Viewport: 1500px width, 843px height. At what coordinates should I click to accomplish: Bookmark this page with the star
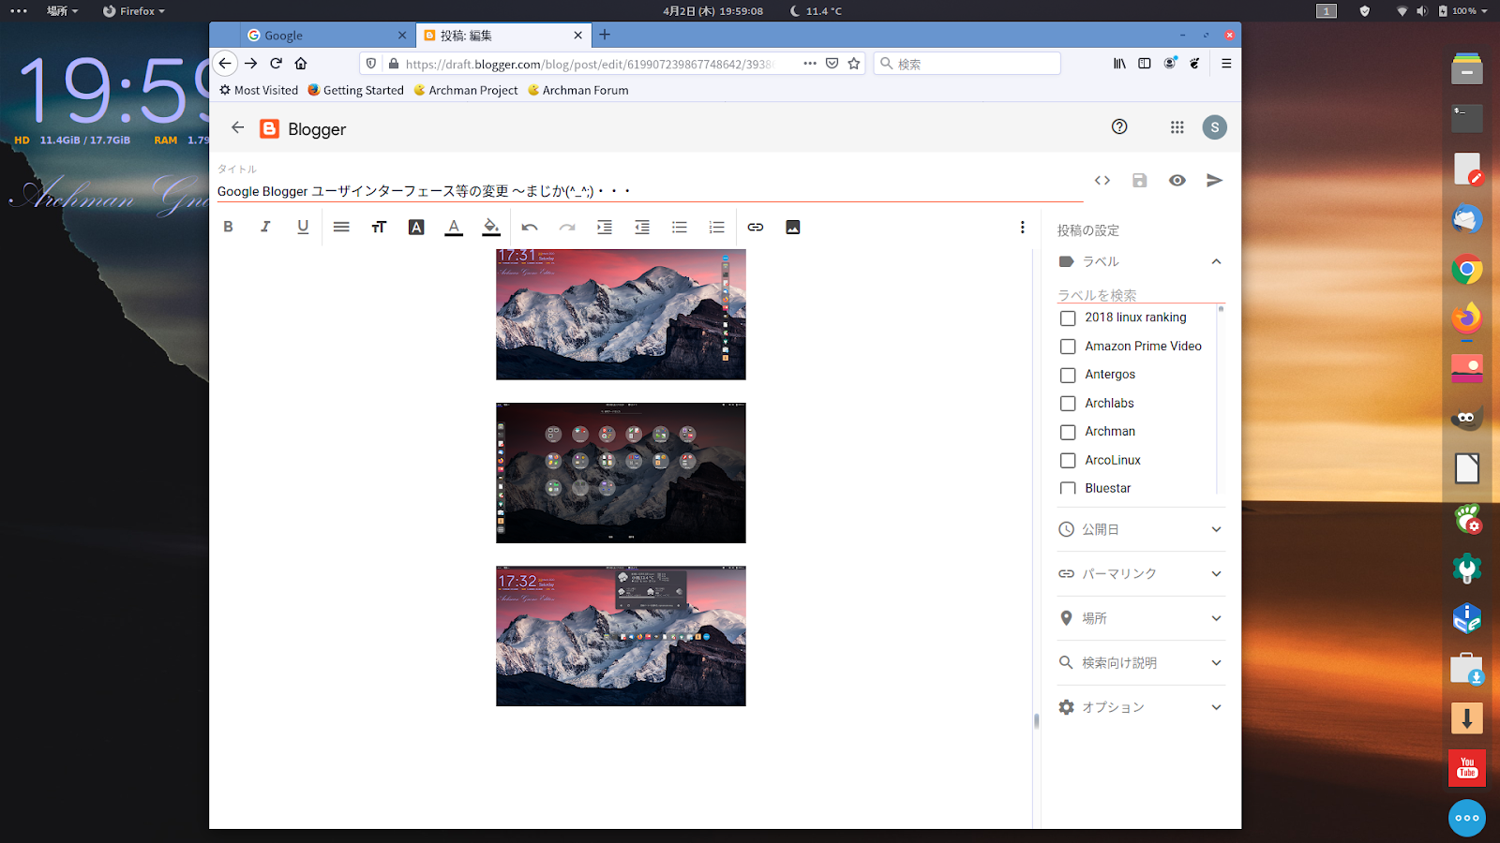pos(854,63)
